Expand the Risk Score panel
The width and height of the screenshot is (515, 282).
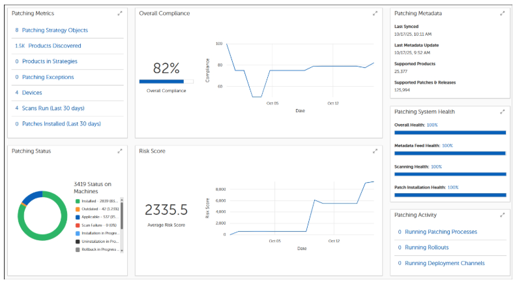point(375,151)
